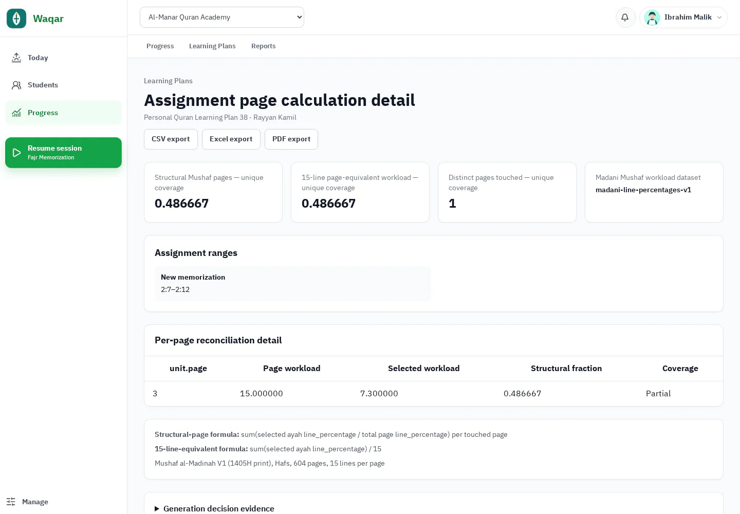Open the Al-Manar Quran Academy dropdown

click(222, 17)
